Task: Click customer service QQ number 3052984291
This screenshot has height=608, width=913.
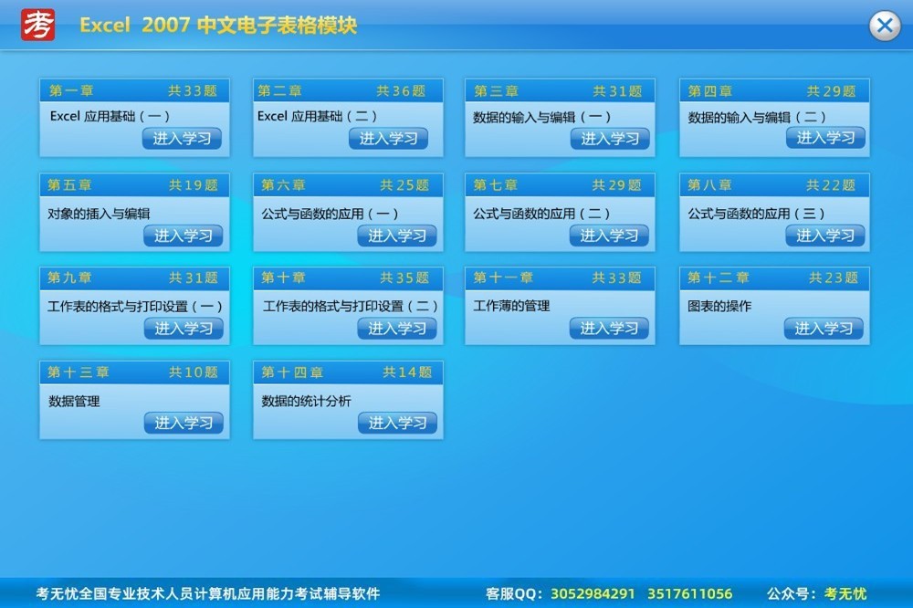Action: 593,594
